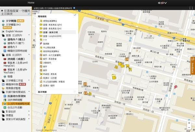The height and width of the screenshot is (132, 195).
Task: Zoom out on the map
Action: pyautogui.click(x=189, y=128)
